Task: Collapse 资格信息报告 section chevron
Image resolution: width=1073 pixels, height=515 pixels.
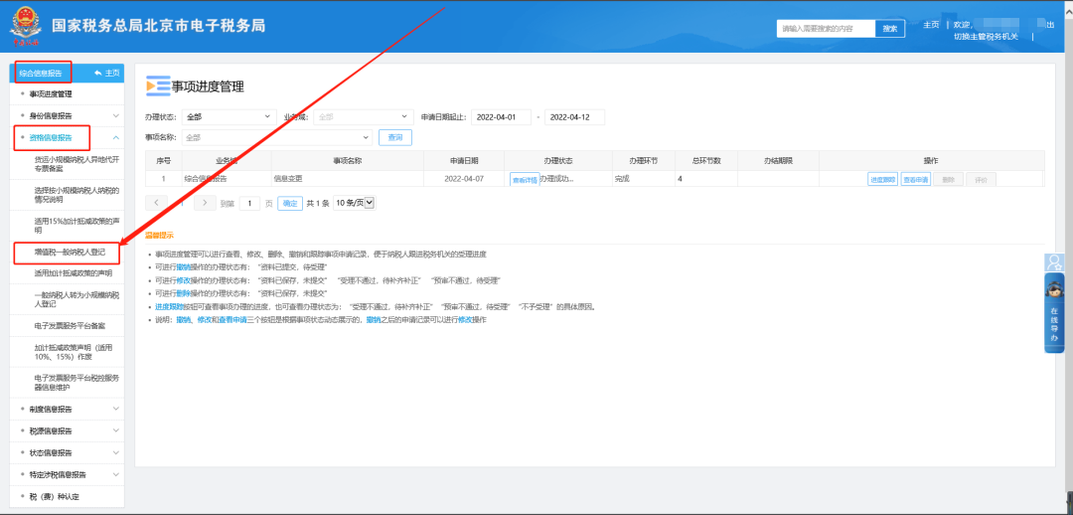Action: pyautogui.click(x=115, y=137)
